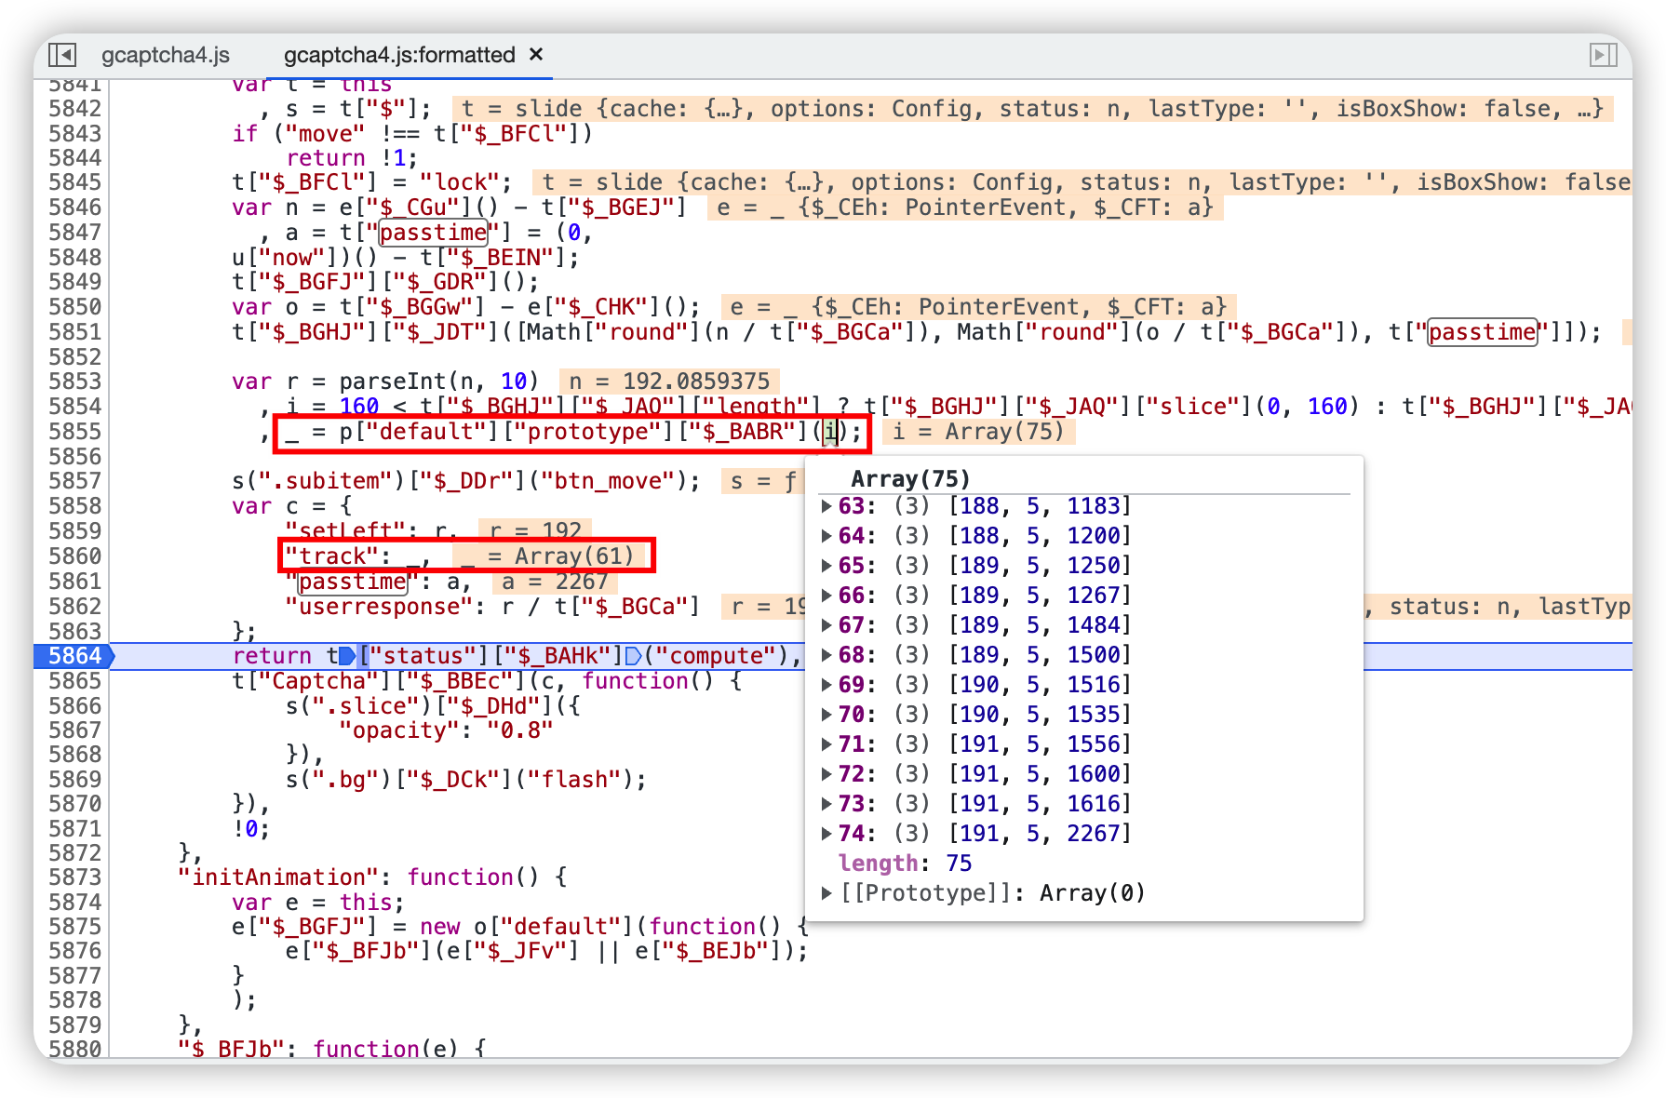
Task: Set a breakpoint on line number 5860
Action: pos(74,556)
